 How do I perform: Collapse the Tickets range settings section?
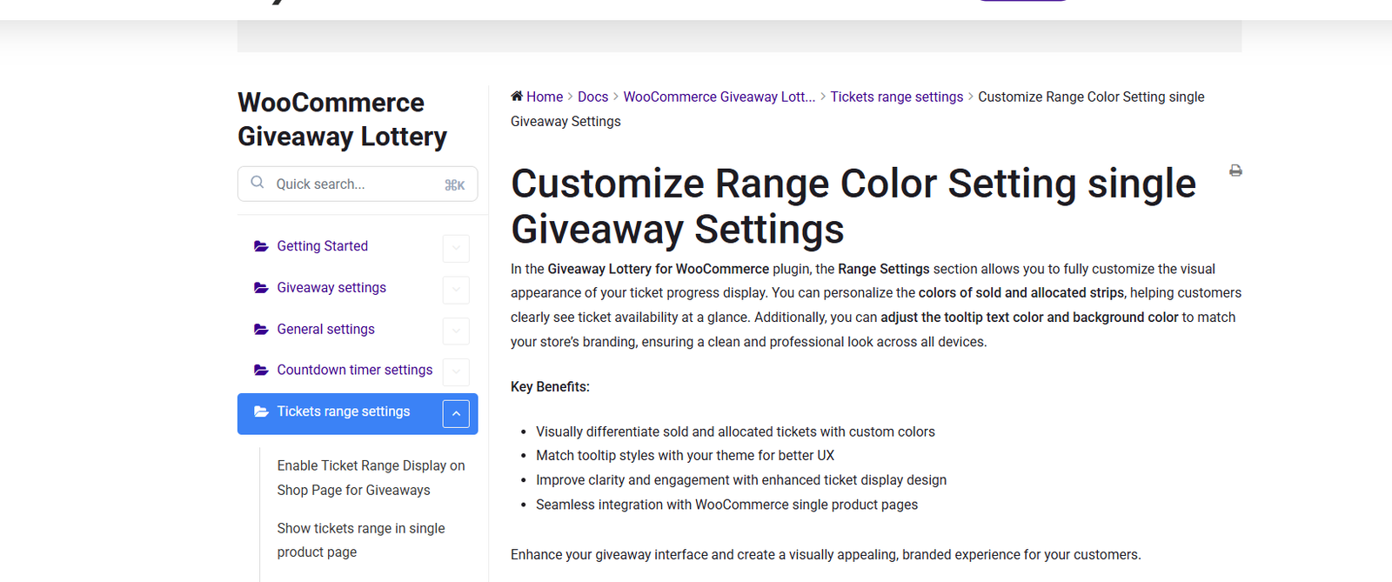coord(456,413)
